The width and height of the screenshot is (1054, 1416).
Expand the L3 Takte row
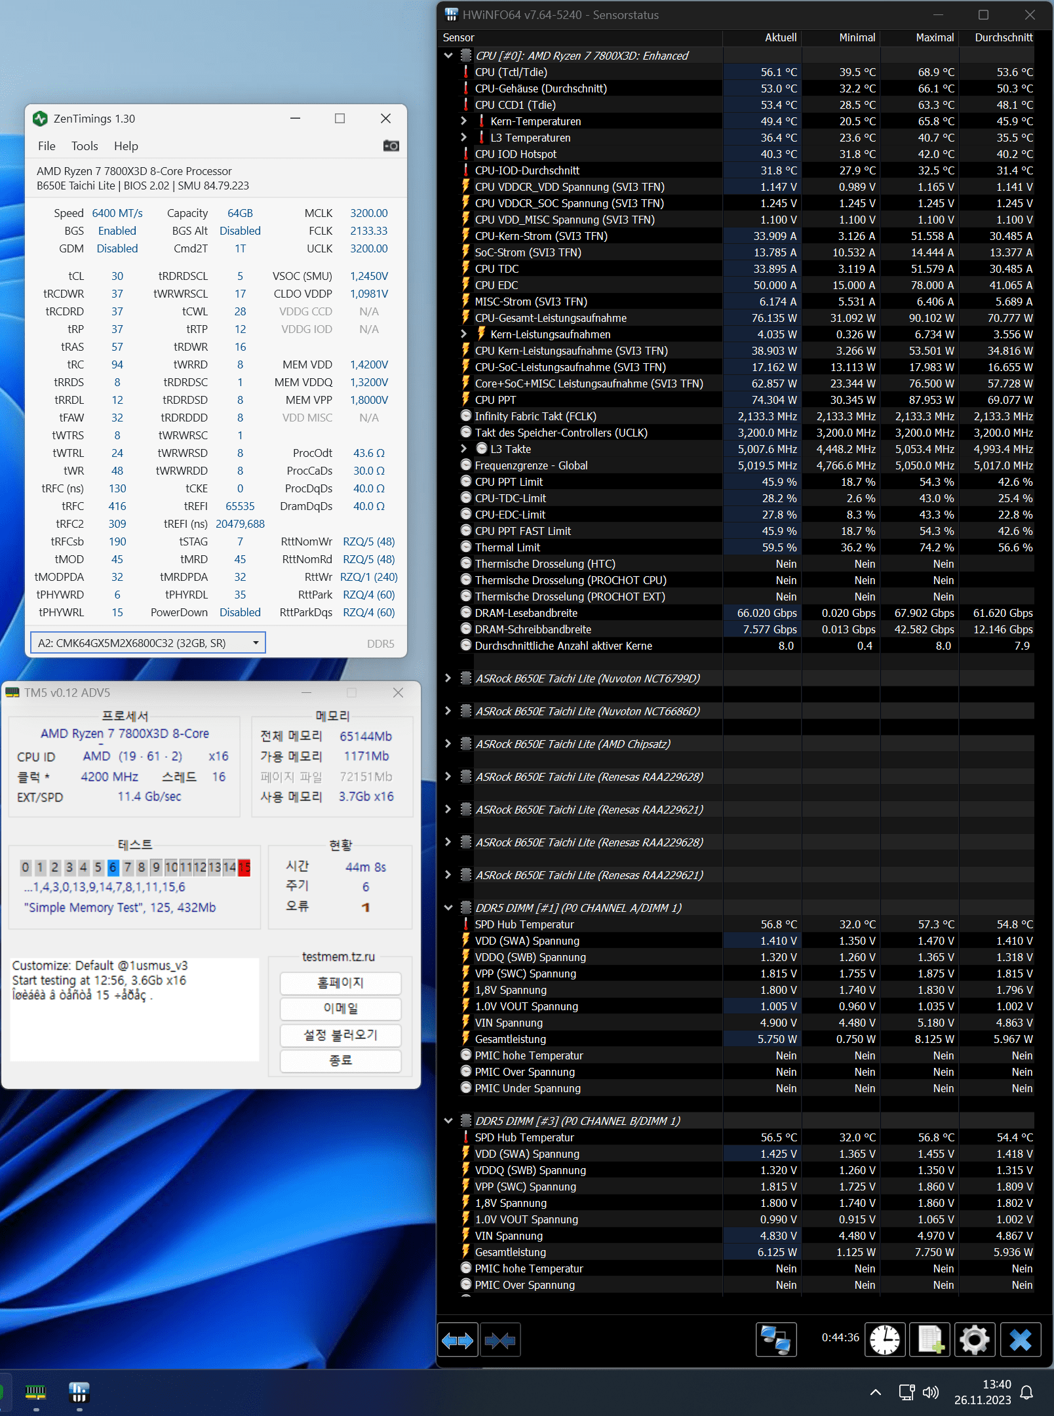(x=463, y=449)
